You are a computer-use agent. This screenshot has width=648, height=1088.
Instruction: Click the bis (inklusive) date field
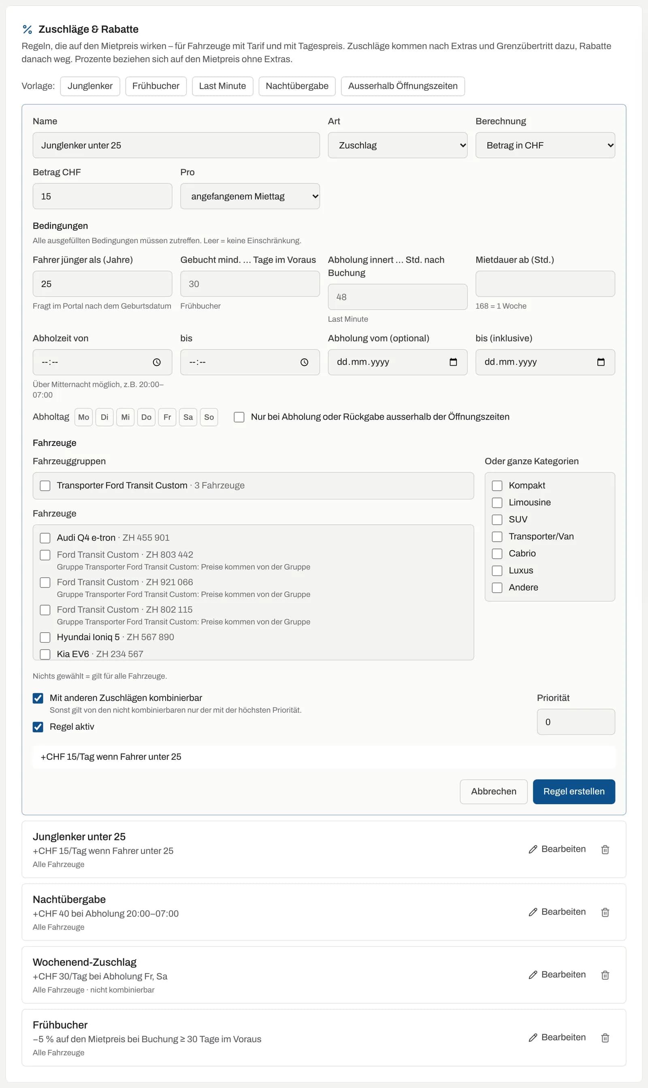coord(545,362)
